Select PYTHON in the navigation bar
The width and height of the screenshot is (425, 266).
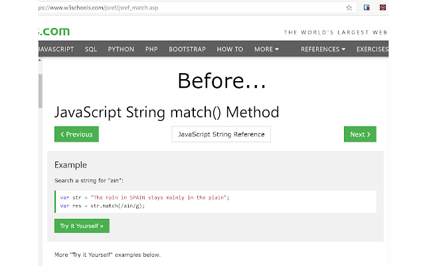click(121, 49)
